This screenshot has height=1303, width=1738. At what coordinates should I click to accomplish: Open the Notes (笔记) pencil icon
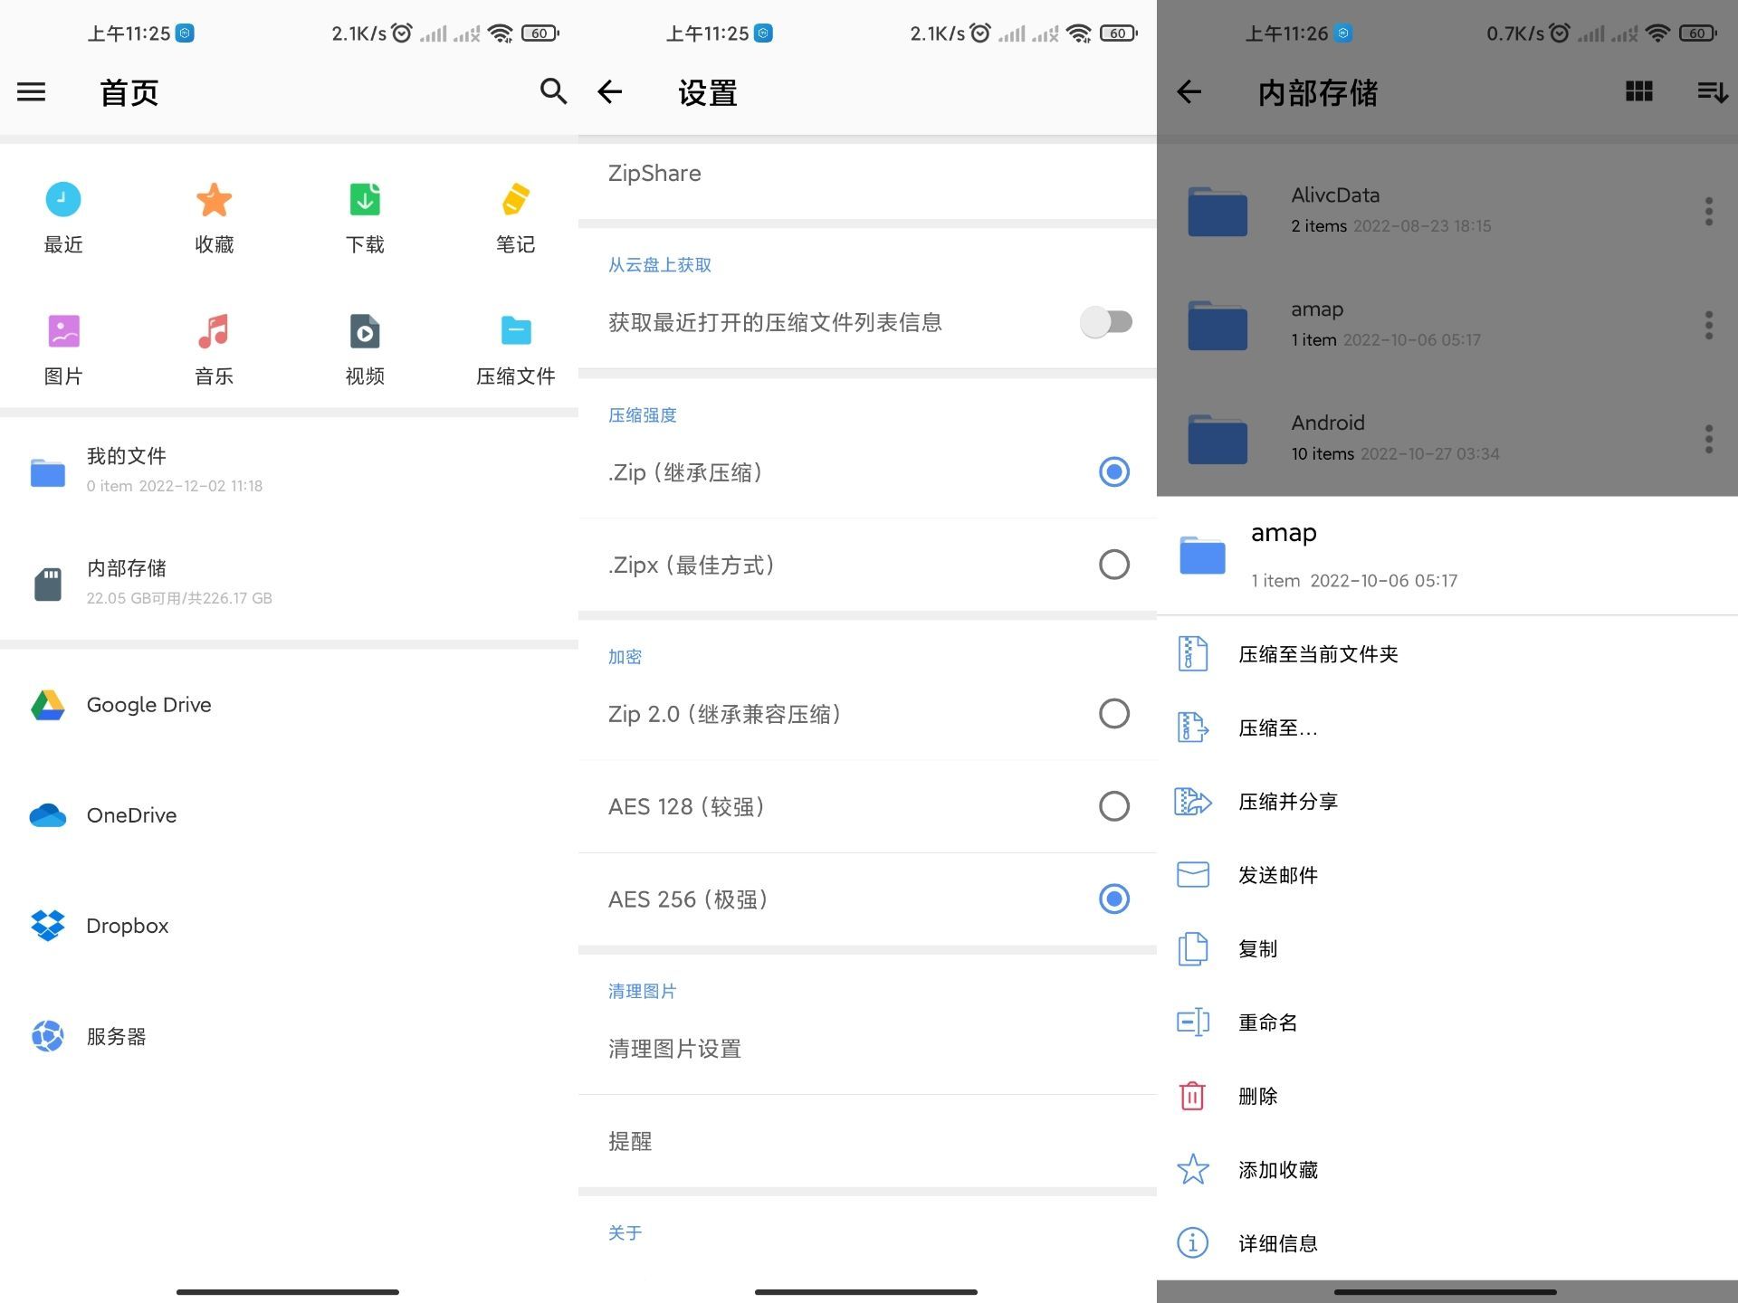(516, 199)
